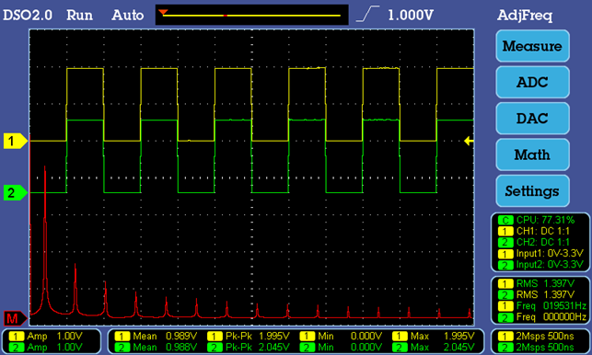This screenshot has height=355, width=592.
Task: Select the Freq 000000Hz reading
Action: [551, 317]
